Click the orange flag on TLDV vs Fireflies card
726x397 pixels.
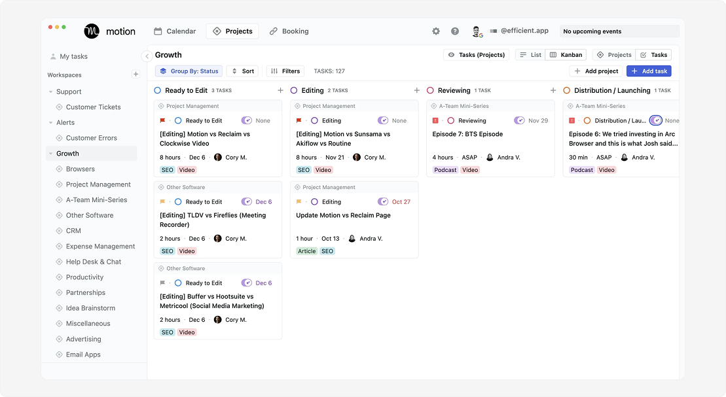tap(162, 201)
